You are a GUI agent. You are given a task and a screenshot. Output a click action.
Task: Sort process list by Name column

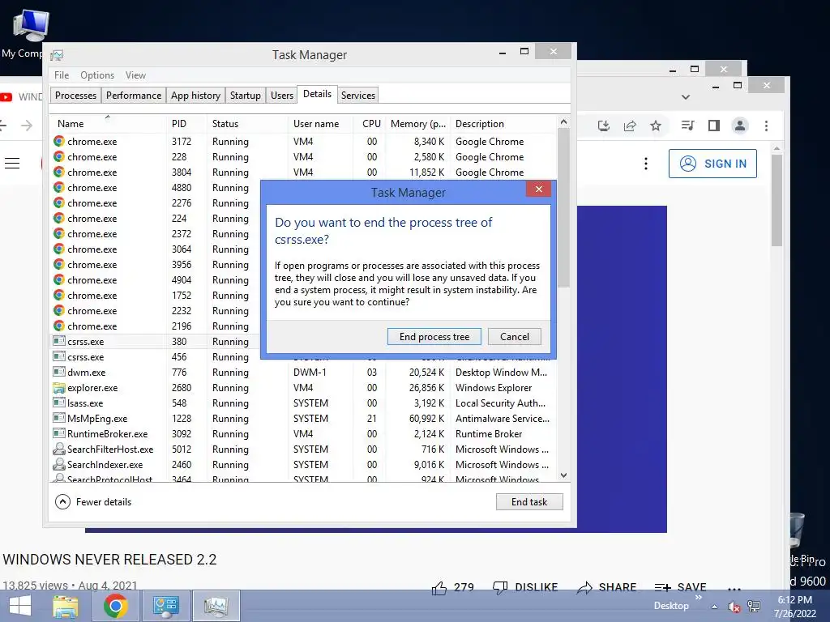click(x=108, y=124)
